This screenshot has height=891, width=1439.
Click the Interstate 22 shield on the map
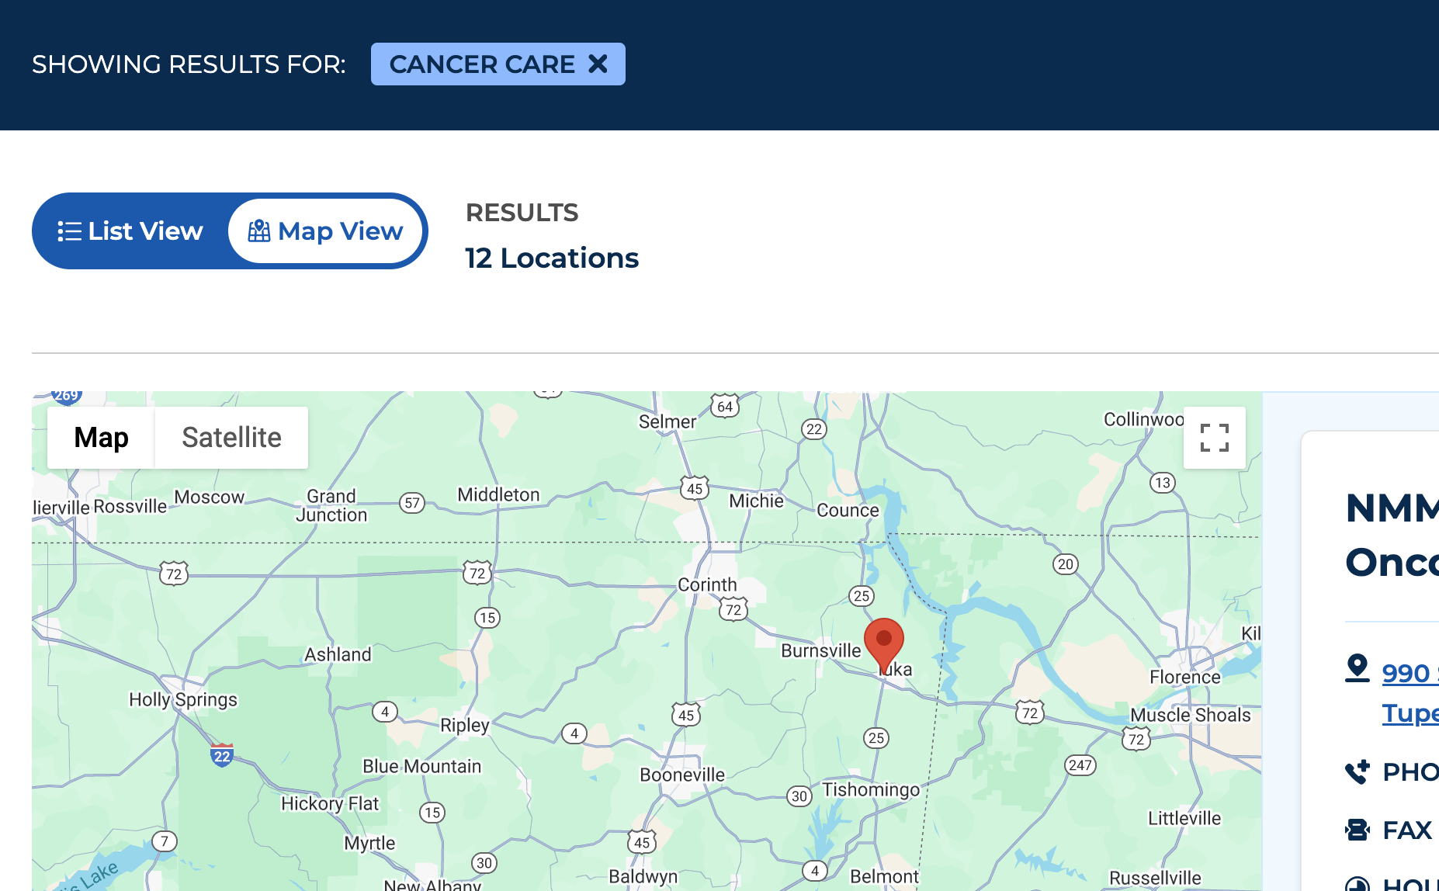222,755
